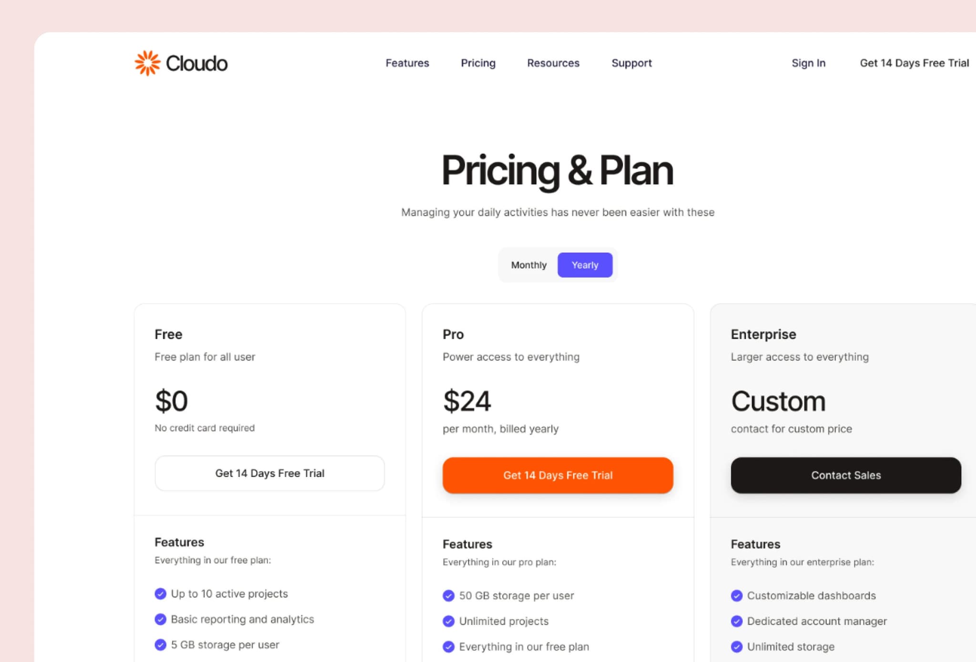Click checkmark icon beside 5 GB storage per user
The image size is (976, 662).
[x=161, y=644]
